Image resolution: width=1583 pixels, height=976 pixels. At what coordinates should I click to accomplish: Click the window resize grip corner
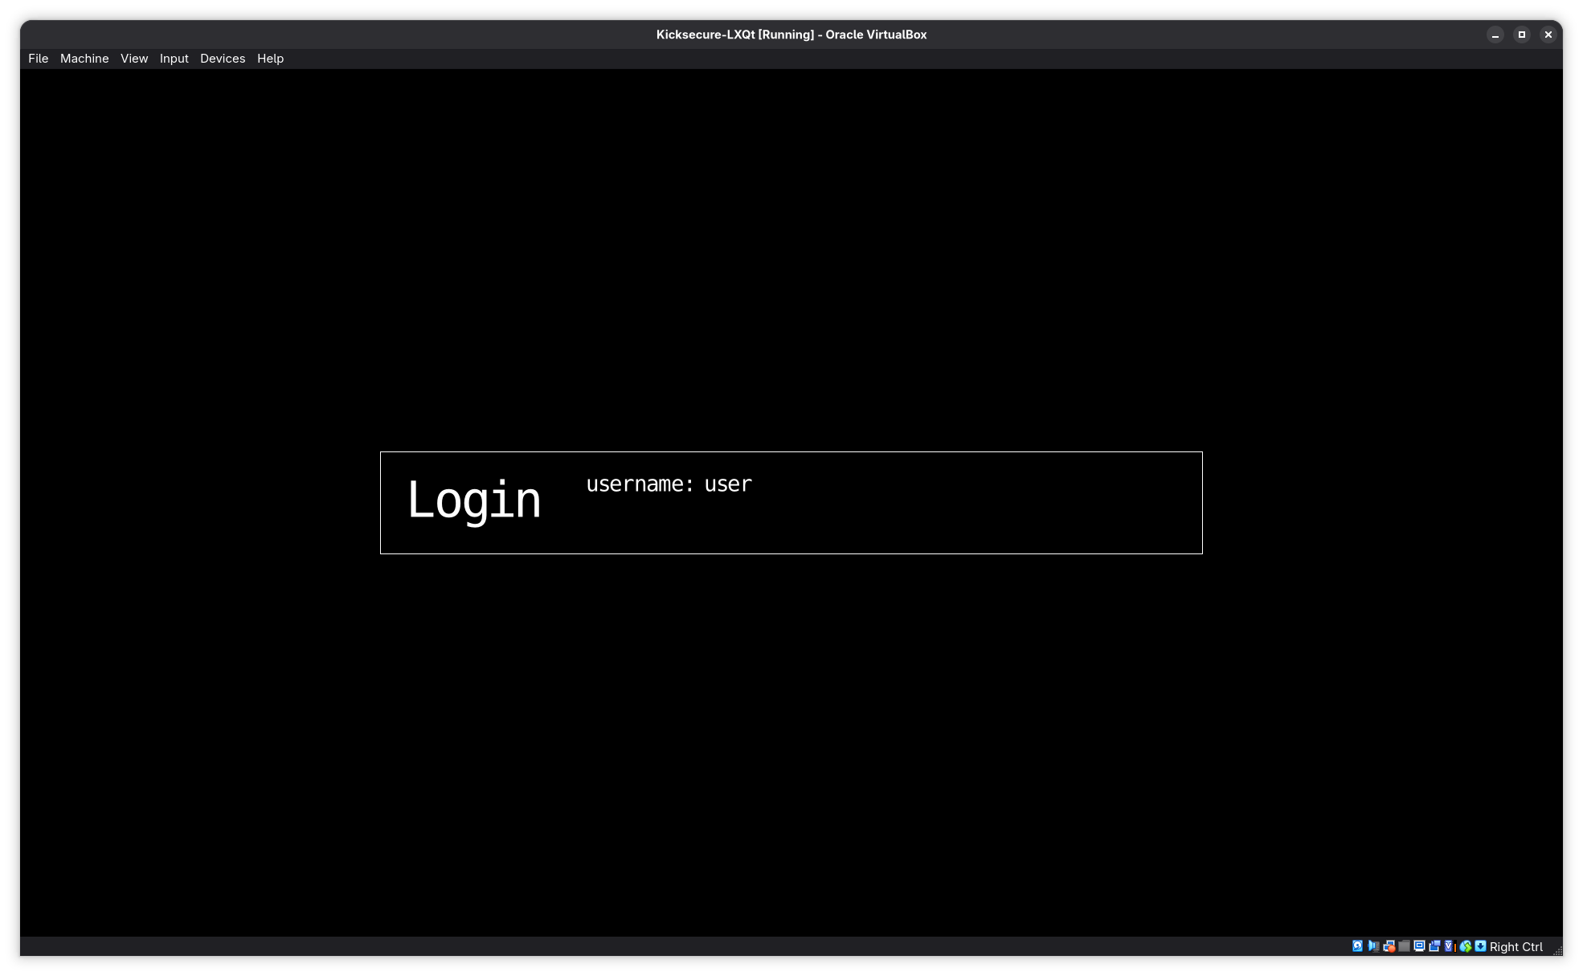pyautogui.click(x=1557, y=951)
